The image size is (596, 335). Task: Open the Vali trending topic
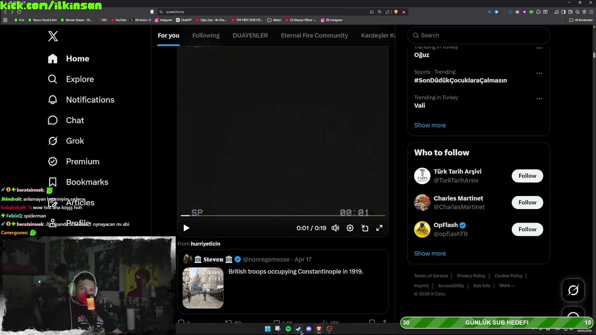tap(420, 106)
